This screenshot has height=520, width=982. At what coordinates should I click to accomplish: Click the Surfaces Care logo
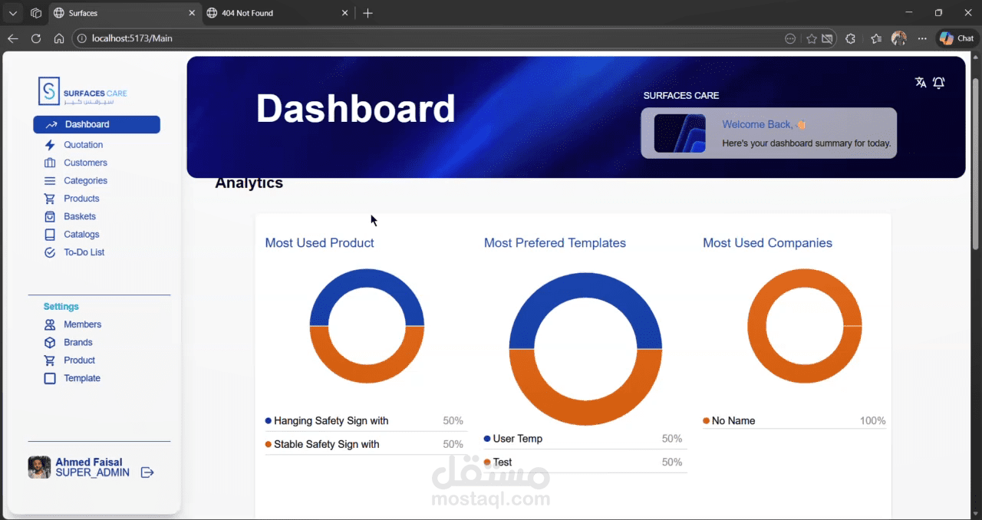(83, 91)
